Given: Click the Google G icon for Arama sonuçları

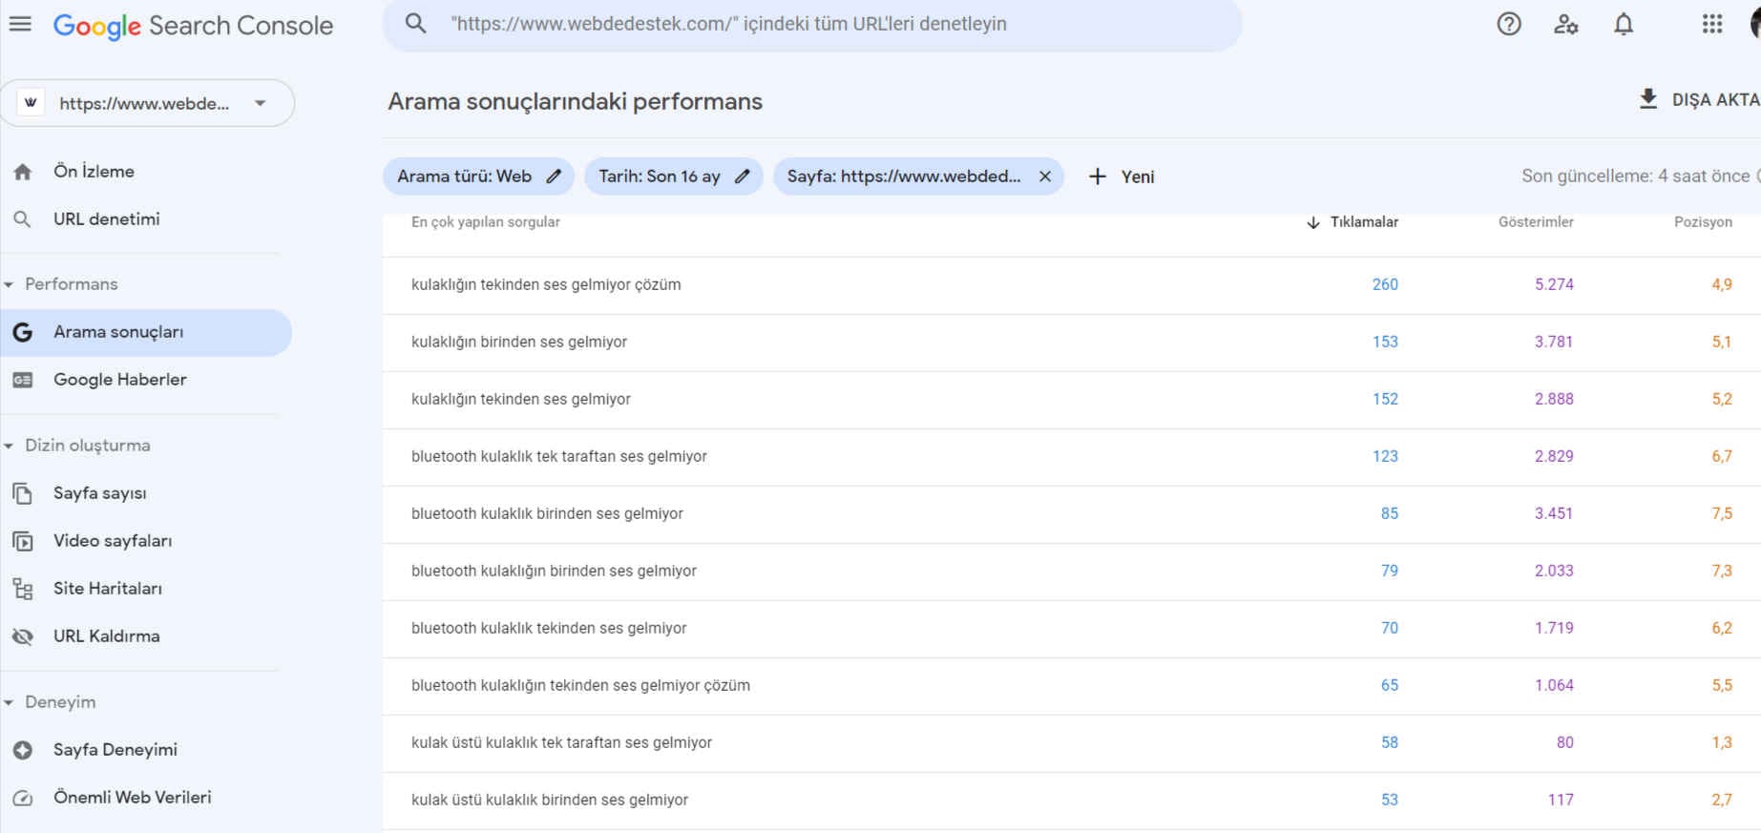Looking at the screenshot, I should tap(23, 332).
